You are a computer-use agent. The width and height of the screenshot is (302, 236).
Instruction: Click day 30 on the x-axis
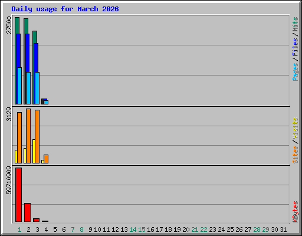[x=274, y=230]
